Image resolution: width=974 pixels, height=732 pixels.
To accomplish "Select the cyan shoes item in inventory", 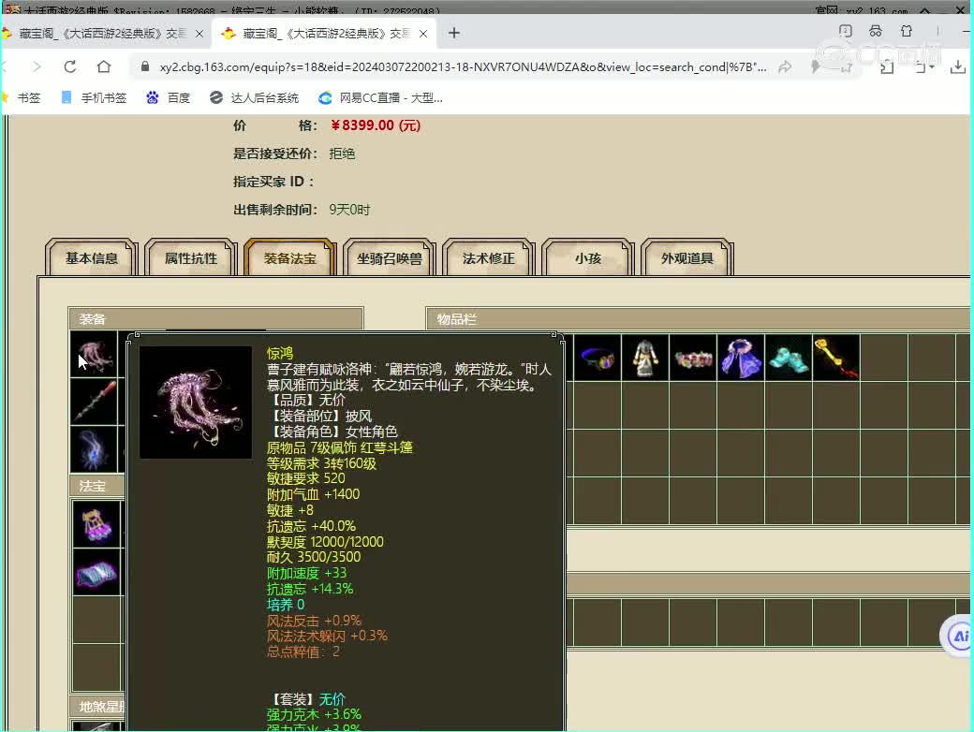I will [789, 358].
